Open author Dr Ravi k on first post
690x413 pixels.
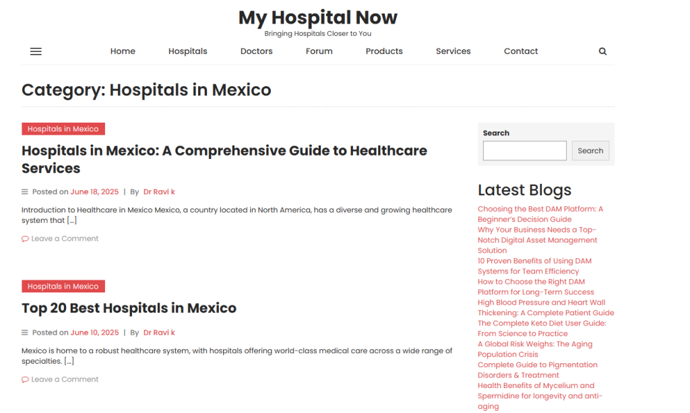pos(159,192)
